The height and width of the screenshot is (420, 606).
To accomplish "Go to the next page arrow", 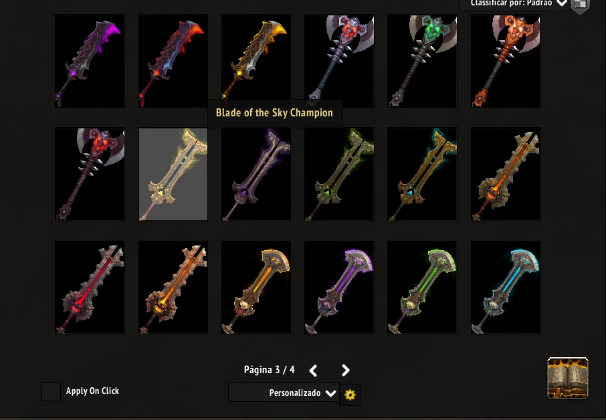I will coord(346,371).
